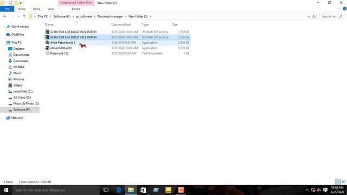This screenshot has height=195, width=347.
Task: Select the '64bit Patch build 5' application
Action: point(117,42)
